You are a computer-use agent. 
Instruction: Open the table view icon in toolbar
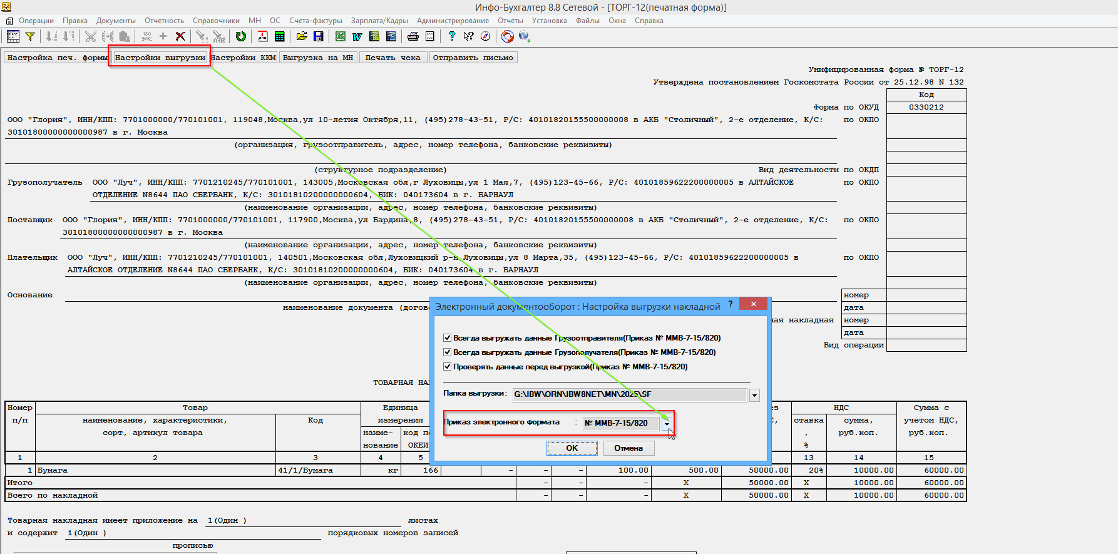coord(13,36)
